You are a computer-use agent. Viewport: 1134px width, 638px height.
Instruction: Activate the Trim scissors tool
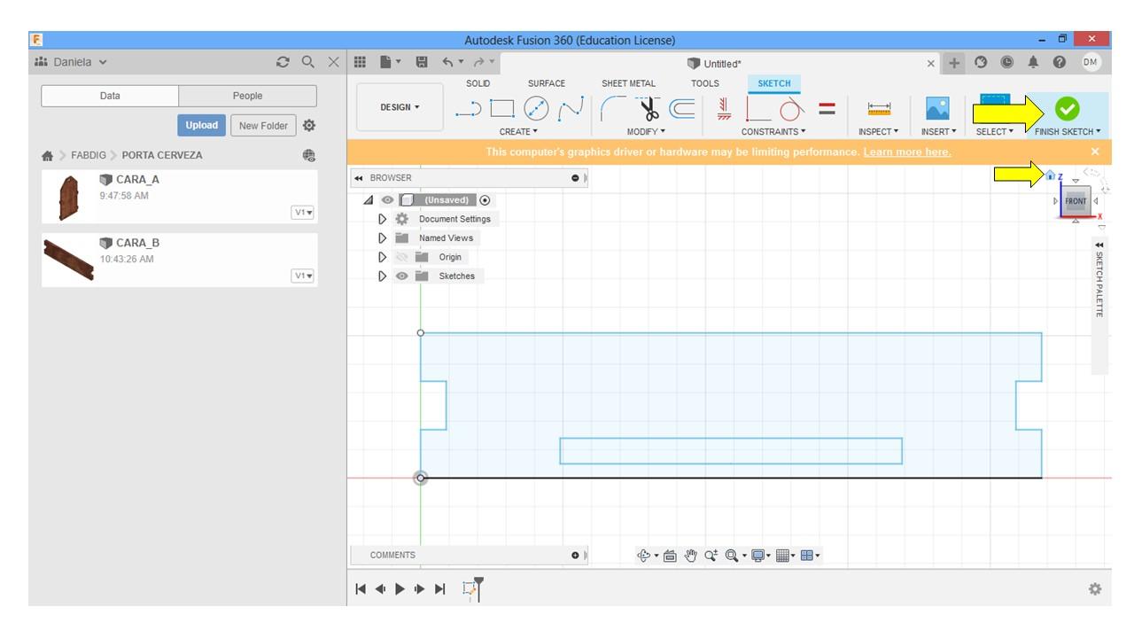(649, 109)
